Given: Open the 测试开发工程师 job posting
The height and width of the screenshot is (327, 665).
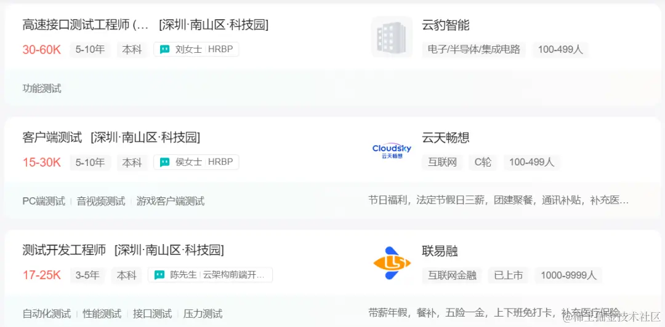Looking at the screenshot, I should (x=64, y=250).
